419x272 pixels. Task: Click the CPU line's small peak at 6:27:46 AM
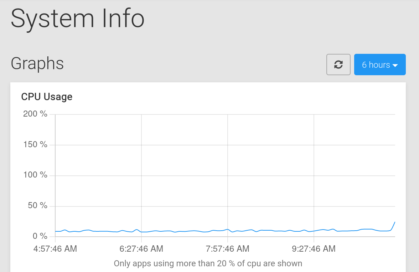tap(137, 230)
